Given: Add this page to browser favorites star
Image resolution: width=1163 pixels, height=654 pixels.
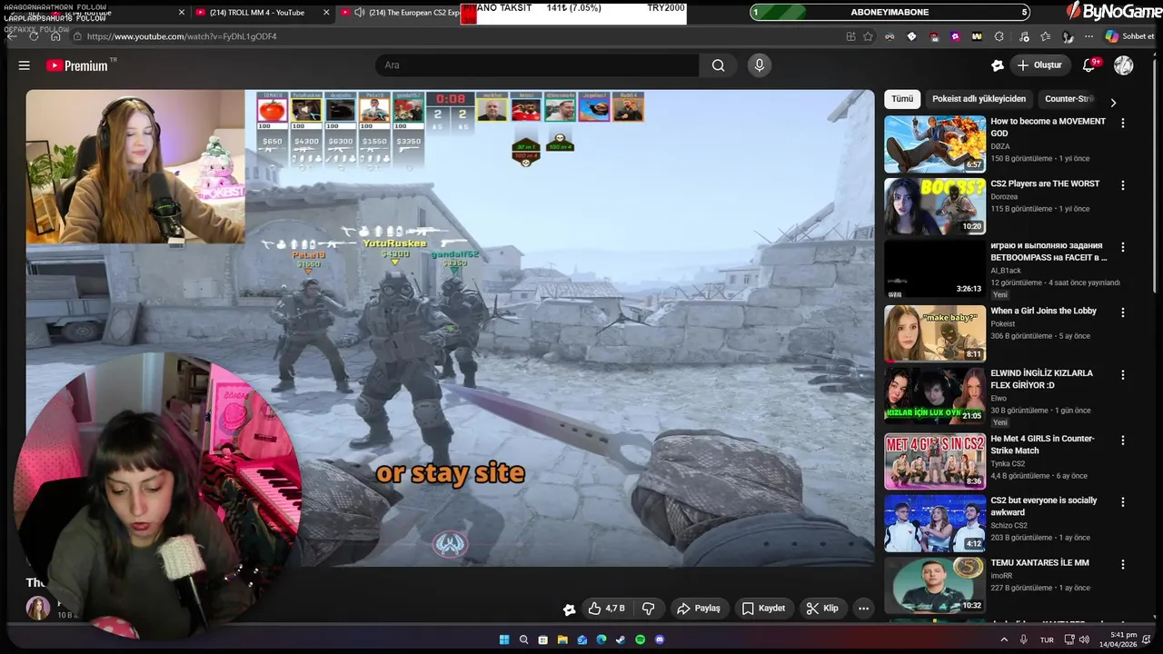Looking at the screenshot, I should click(869, 36).
